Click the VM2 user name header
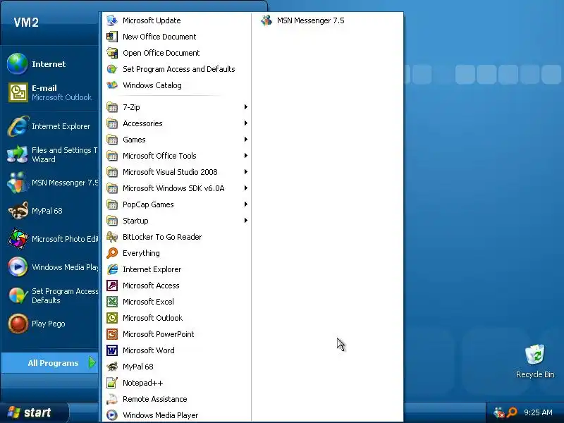This screenshot has height=423, width=564. point(26,23)
